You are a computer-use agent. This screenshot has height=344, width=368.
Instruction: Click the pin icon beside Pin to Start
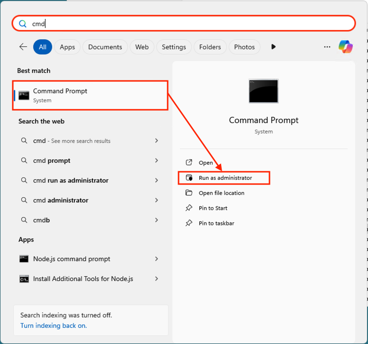[x=189, y=208]
